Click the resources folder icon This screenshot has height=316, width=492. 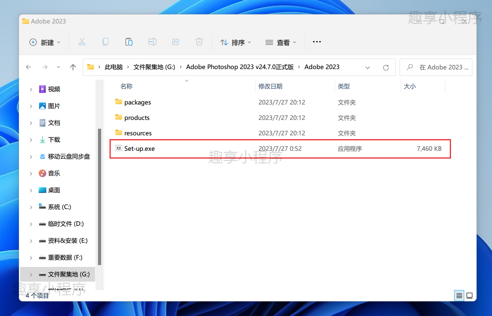click(119, 133)
